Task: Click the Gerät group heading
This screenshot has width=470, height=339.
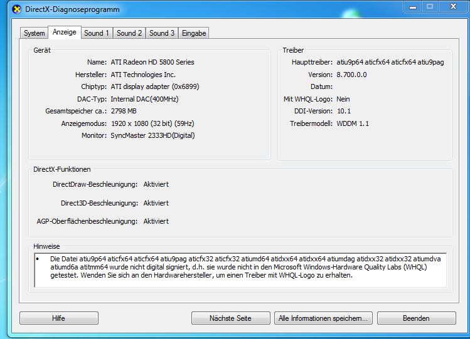Action: click(x=42, y=50)
